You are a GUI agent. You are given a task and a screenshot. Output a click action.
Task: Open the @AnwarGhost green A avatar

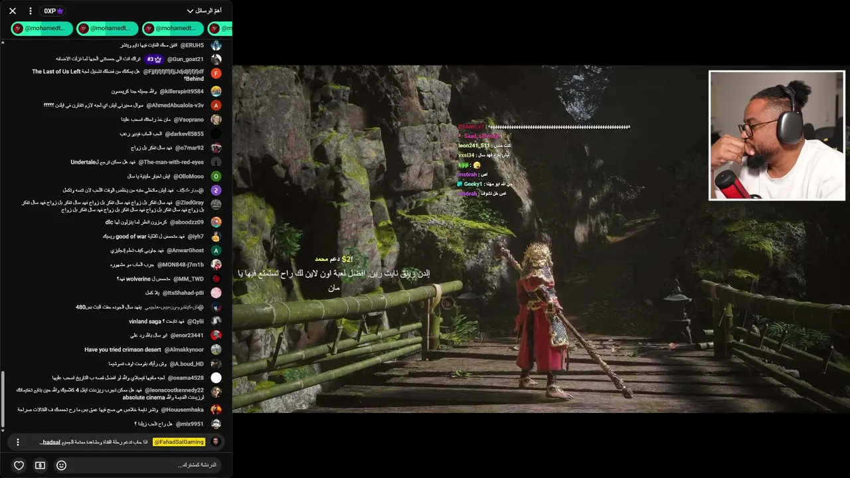point(216,250)
